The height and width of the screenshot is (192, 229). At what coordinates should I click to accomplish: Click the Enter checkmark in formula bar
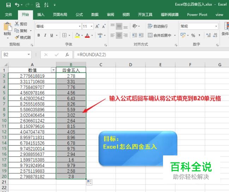[x=56, y=55]
